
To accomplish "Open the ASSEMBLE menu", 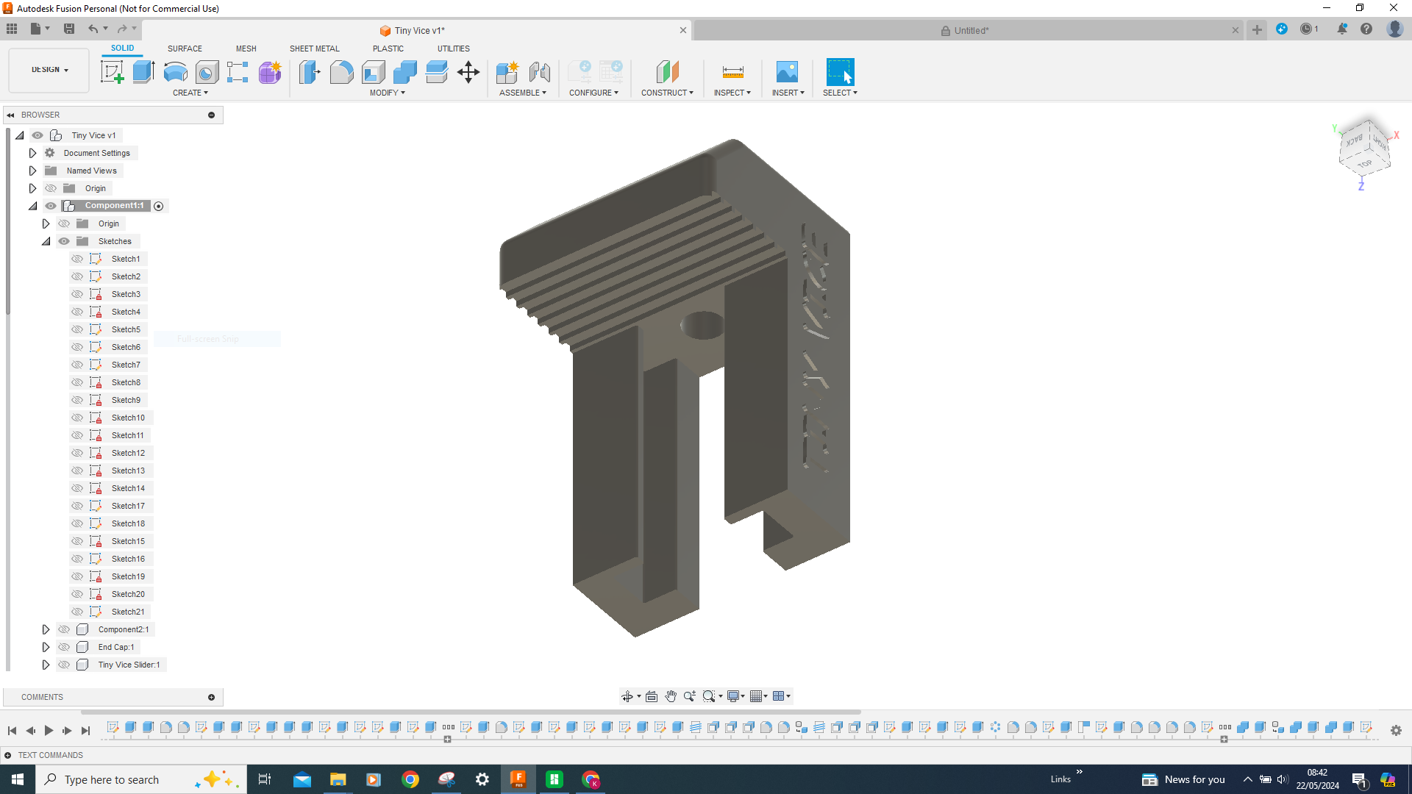I will 523,93.
